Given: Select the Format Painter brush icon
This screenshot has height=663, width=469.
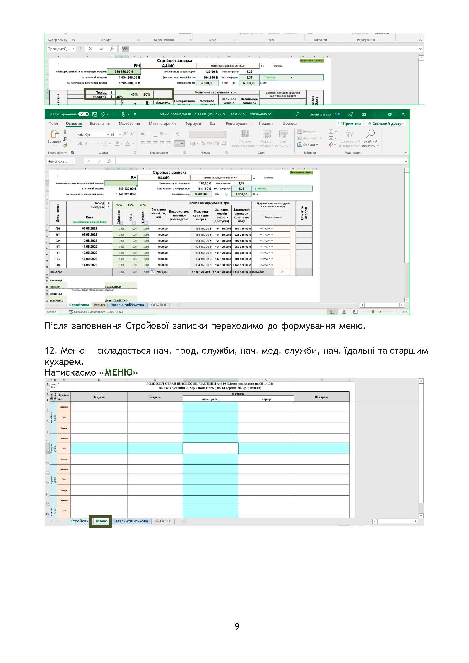Looking at the screenshot, I should tap(65, 145).
